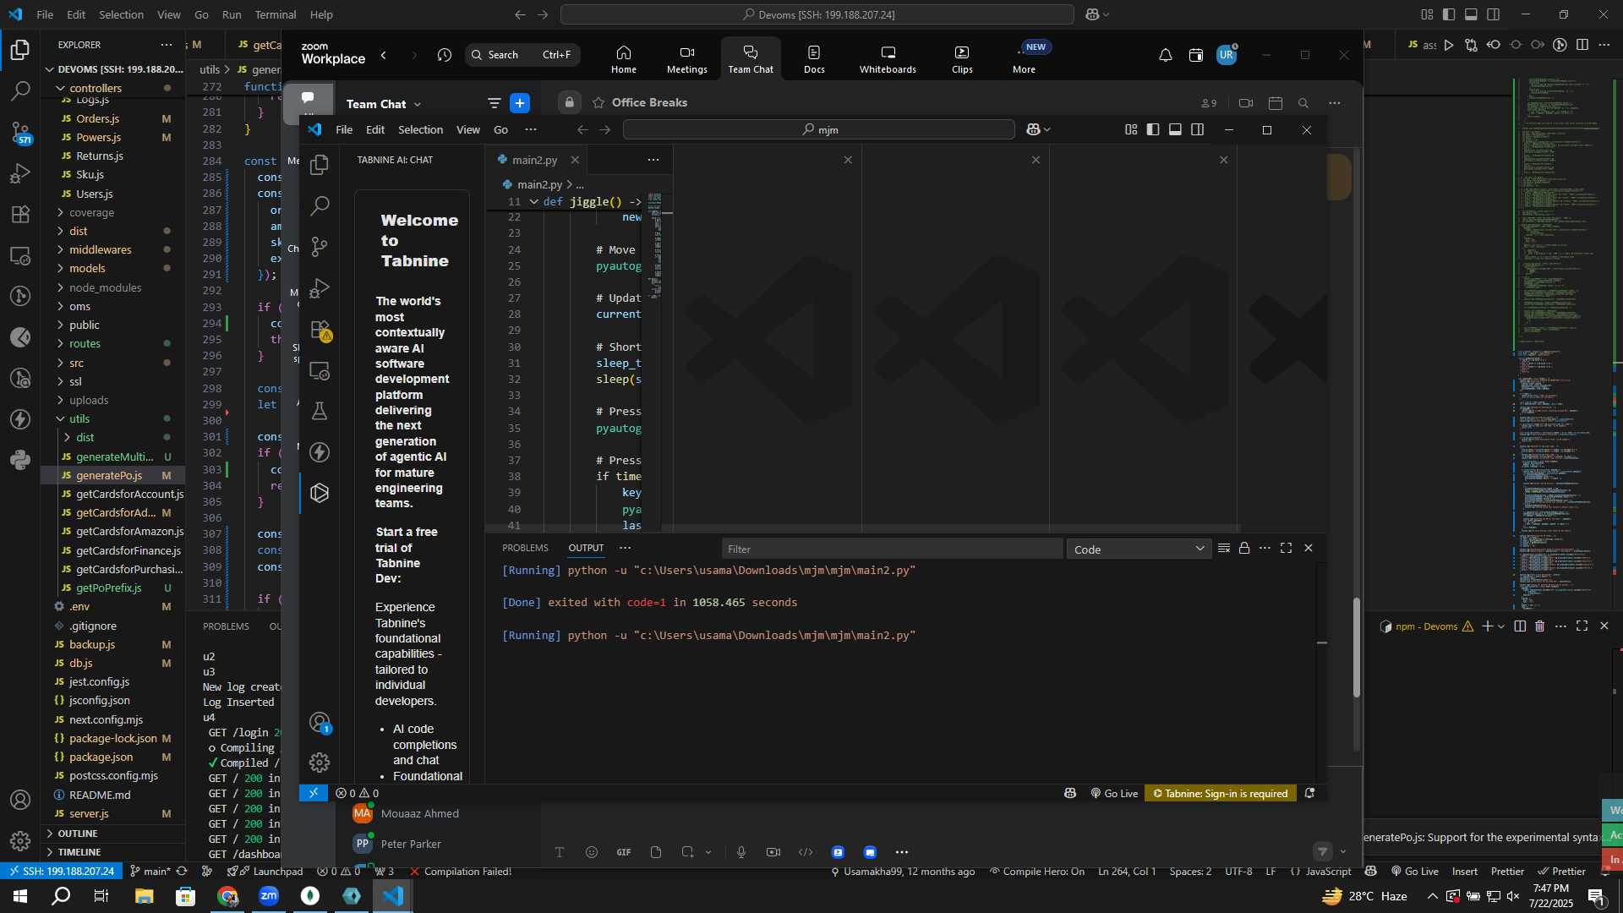The width and height of the screenshot is (1623, 913).
Task: Start video meeting in Office Breaks channel
Action: pyautogui.click(x=1246, y=103)
